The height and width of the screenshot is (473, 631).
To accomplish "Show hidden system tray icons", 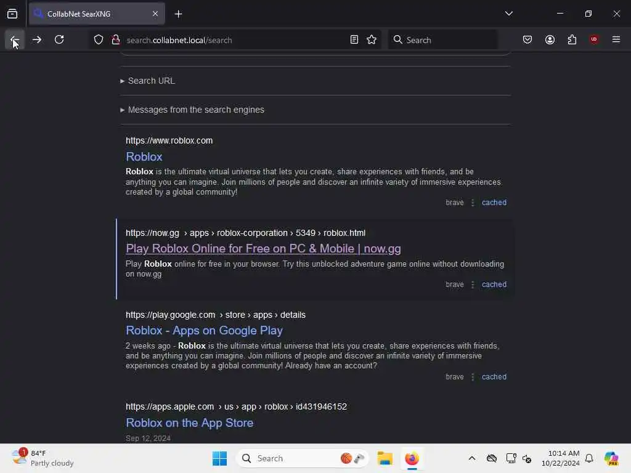I will click(x=471, y=458).
